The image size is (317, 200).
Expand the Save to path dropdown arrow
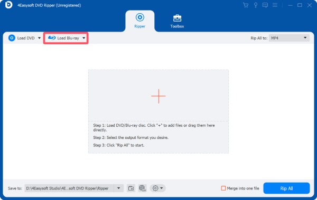[119, 188]
